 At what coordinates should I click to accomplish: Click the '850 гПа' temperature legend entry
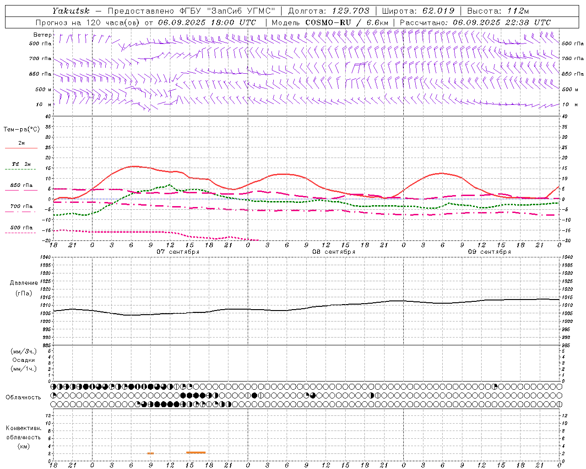(22, 185)
